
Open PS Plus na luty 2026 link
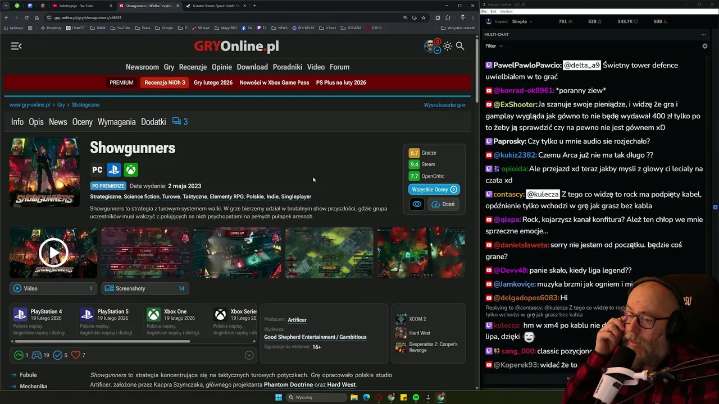341,82
